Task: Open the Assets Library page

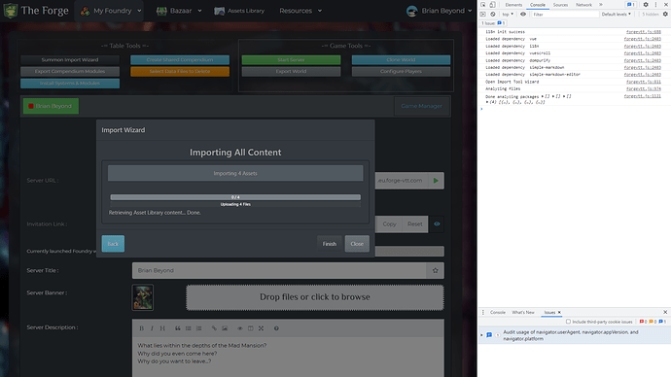Action: 239,11
